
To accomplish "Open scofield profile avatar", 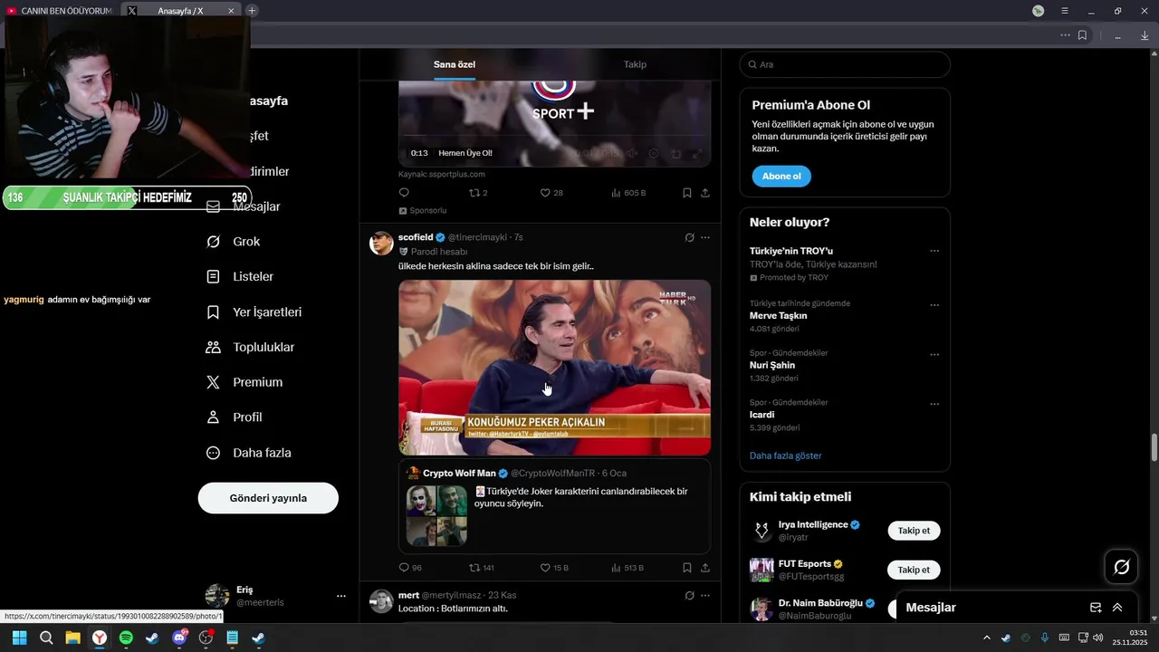I will pos(381,243).
